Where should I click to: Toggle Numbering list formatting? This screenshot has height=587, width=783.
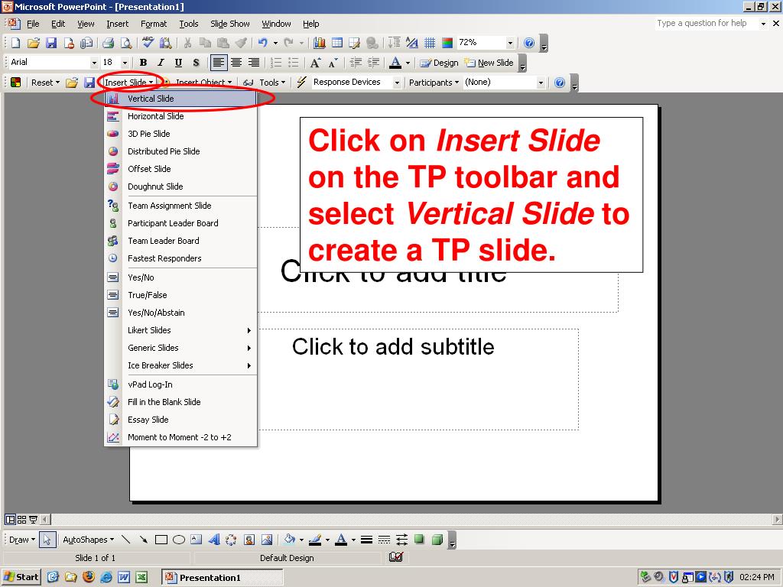(275, 63)
